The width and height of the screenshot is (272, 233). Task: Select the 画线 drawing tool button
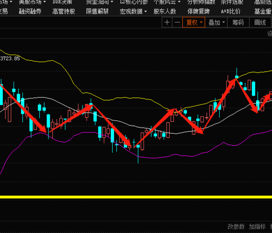(x=260, y=23)
